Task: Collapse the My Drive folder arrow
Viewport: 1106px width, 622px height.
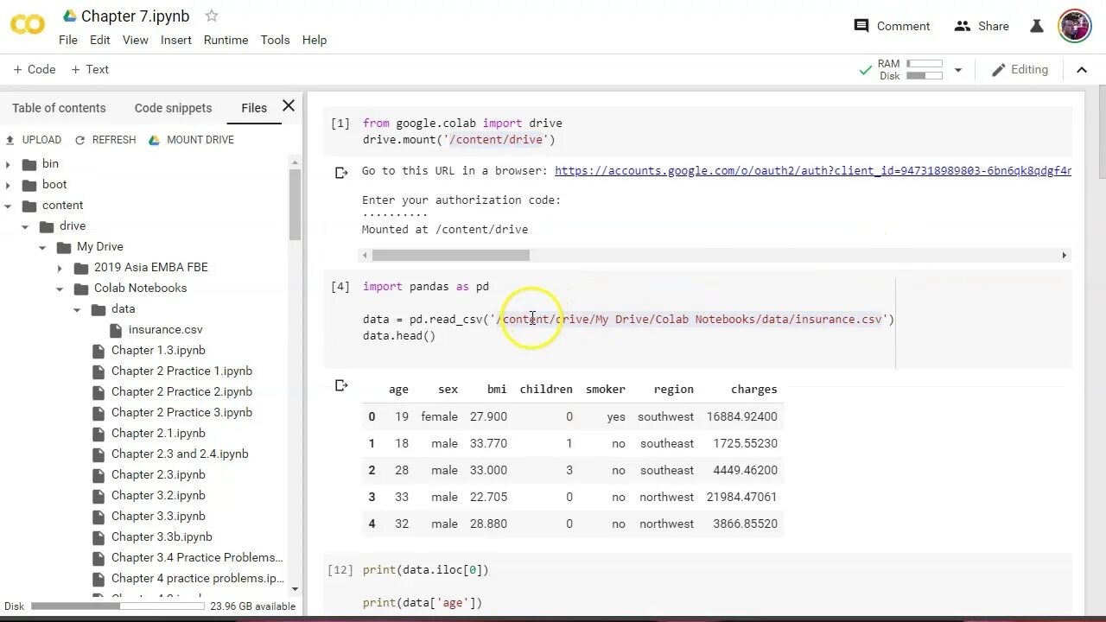Action: [x=42, y=247]
